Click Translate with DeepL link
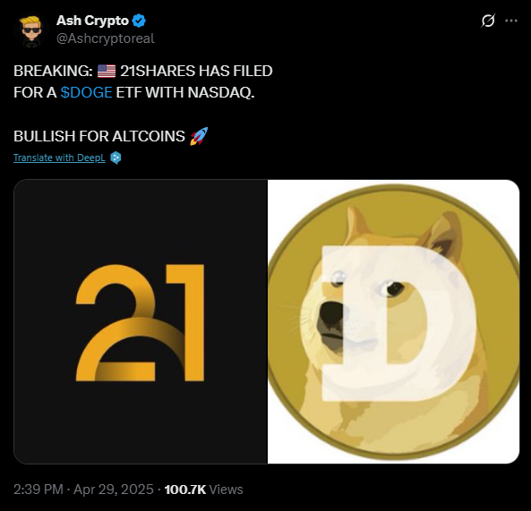Viewport: 531px width, 511px height. (x=59, y=158)
